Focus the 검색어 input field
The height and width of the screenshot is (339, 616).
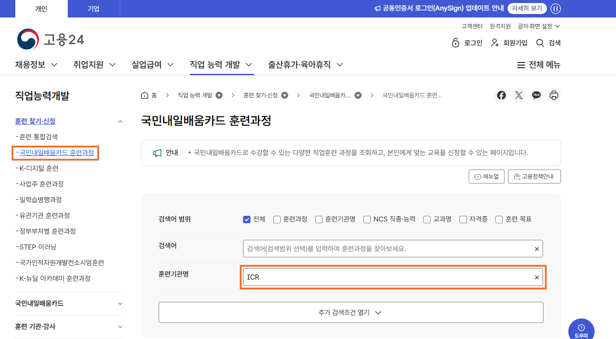(393, 249)
